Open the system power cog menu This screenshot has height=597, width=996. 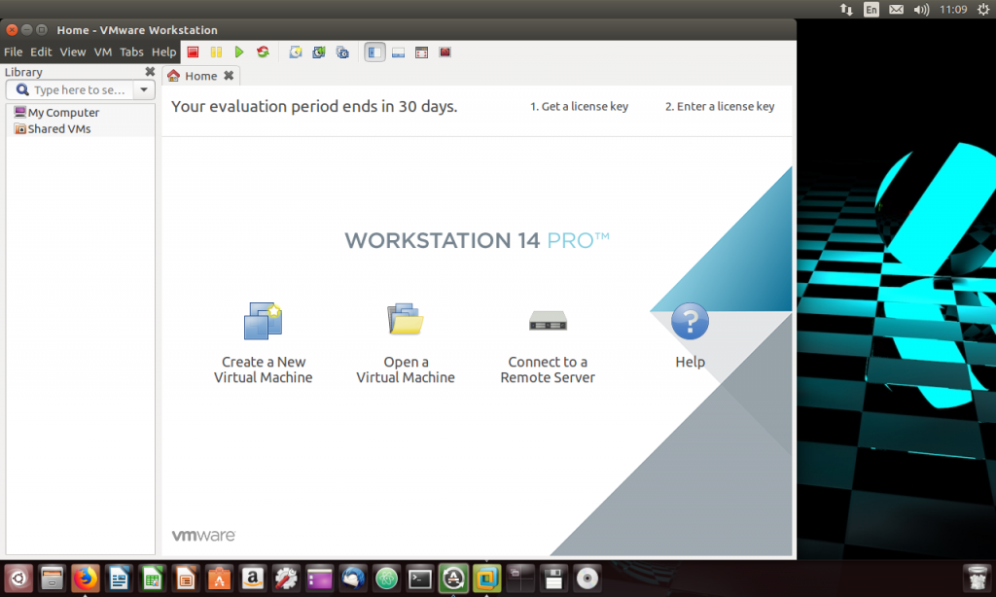point(981,10)
